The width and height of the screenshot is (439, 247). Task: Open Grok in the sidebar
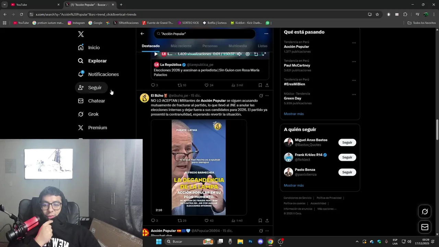click(88, 114)
